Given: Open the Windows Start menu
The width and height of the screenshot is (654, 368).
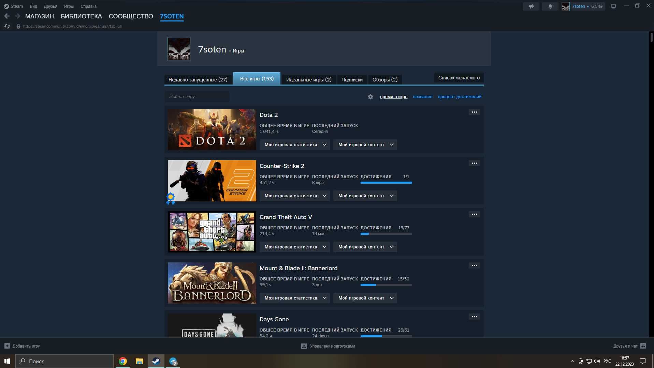Looking at the screenshot, I should click(x=7, y=361).
